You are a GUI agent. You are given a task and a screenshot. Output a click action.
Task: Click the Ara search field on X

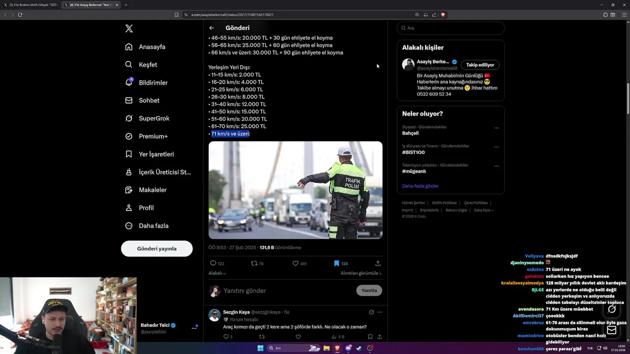451,28
